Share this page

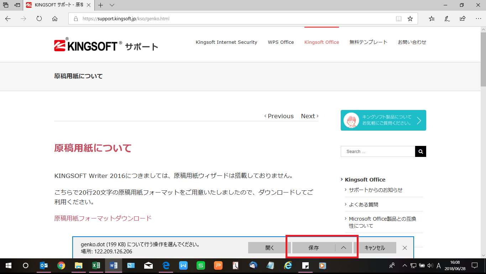click(x=463, y=19)
